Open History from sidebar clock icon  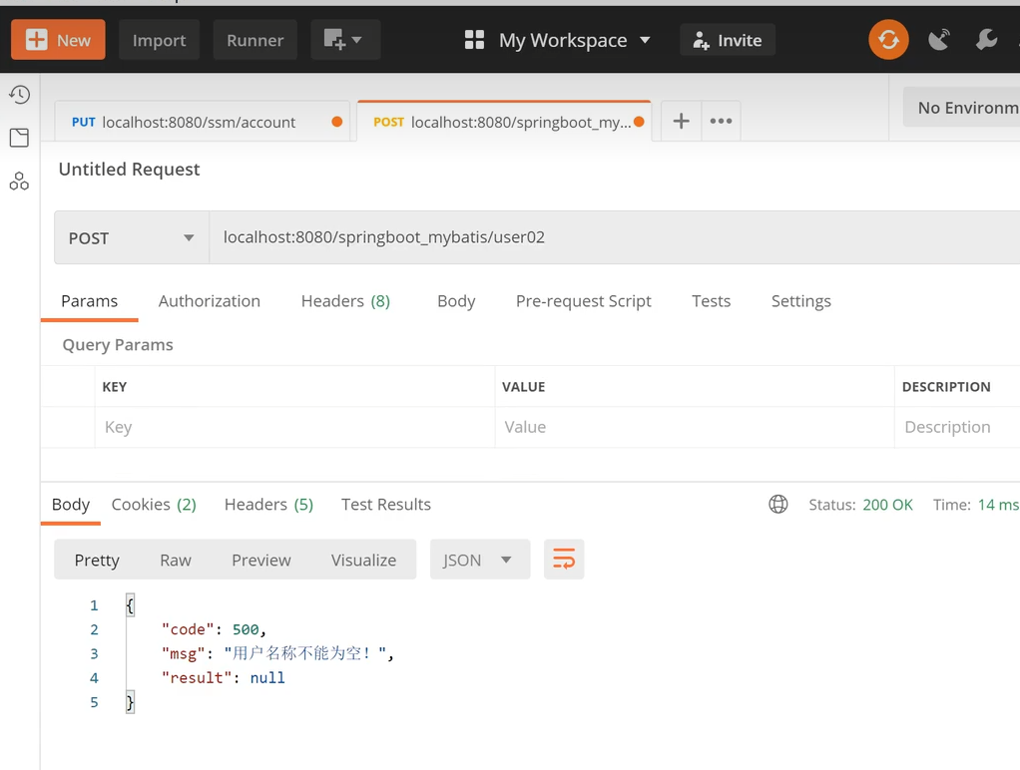coord(20,95)
